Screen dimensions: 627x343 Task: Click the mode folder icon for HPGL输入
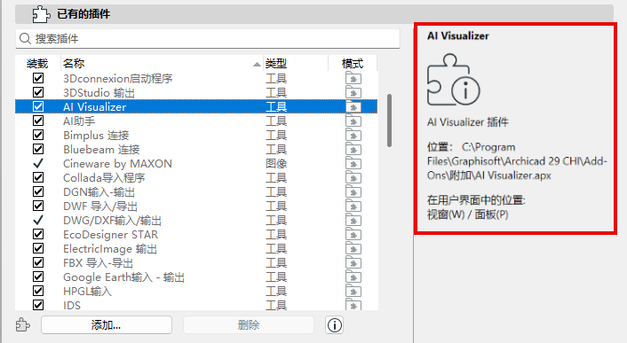(353, 291)
